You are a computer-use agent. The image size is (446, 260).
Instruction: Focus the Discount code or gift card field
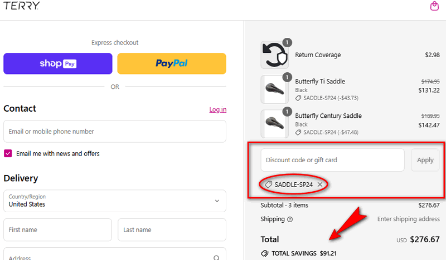tap(332, 160)
